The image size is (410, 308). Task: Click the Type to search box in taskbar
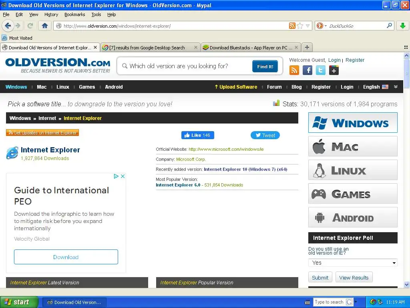tap(329, 302)
